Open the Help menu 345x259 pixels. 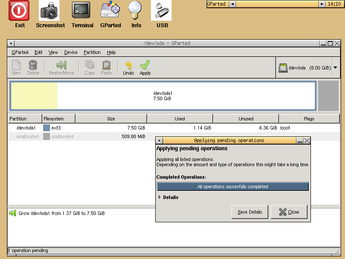[x=111, y=52]
